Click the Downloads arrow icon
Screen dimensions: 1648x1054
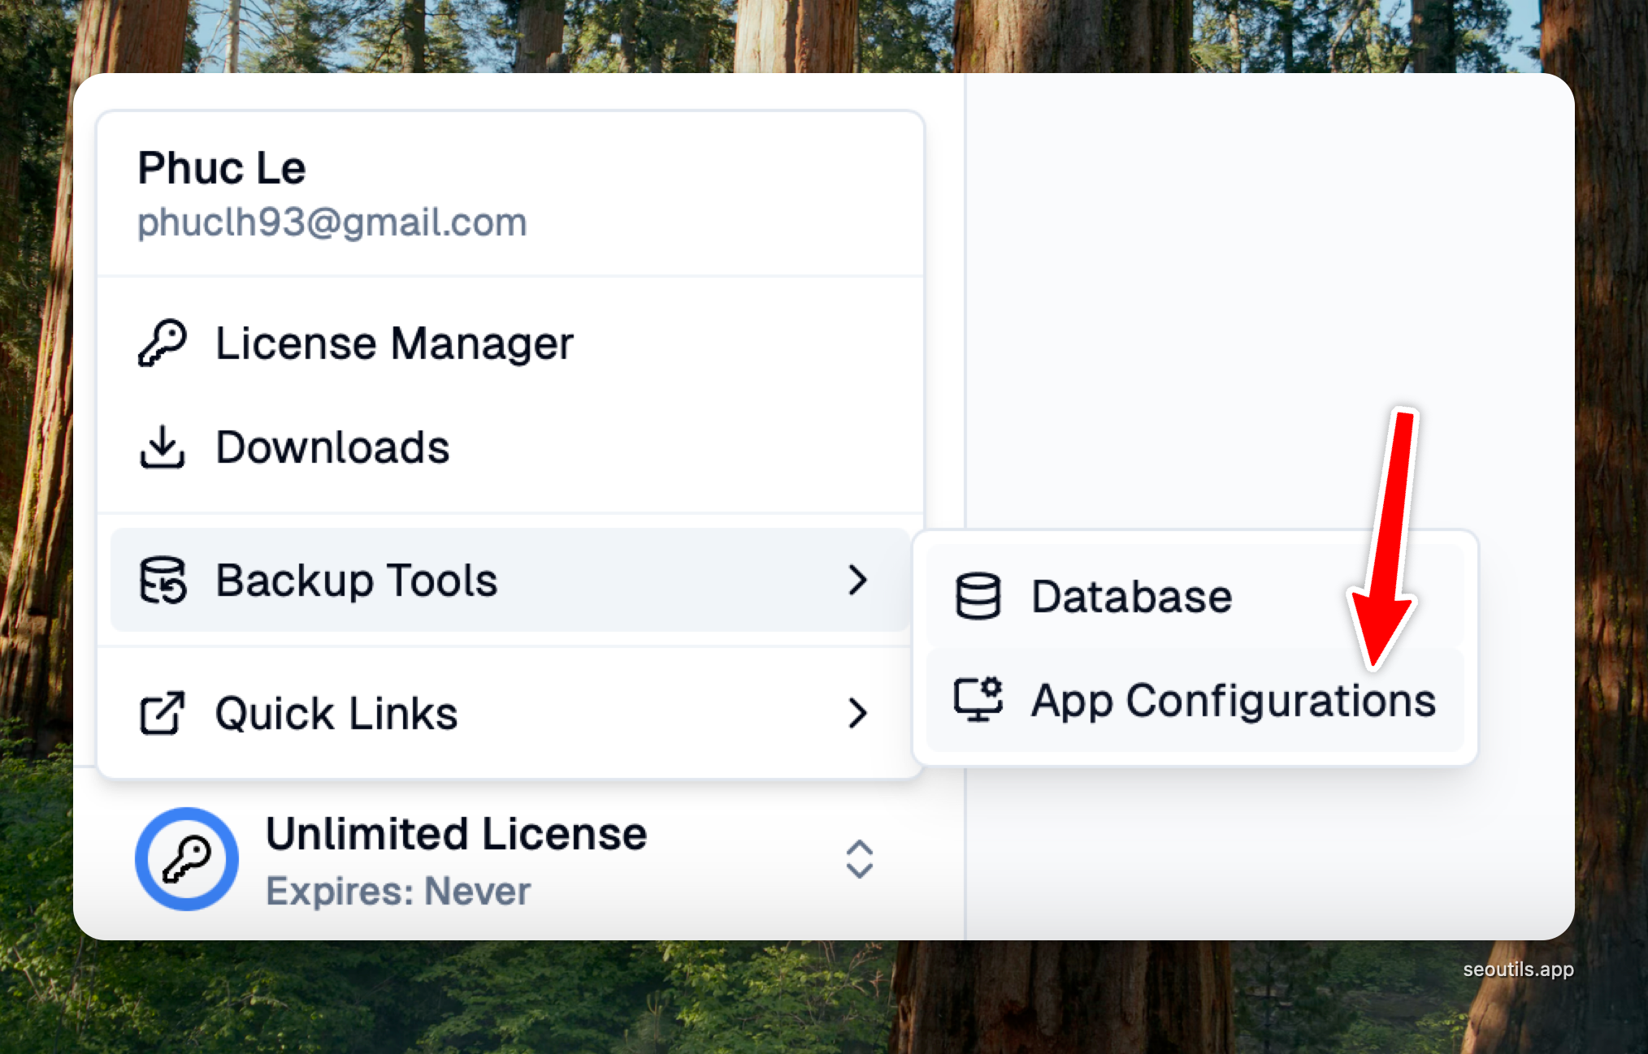click(162, 447)
